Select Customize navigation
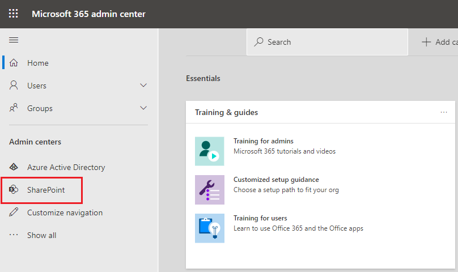This screenshot has width=458, height=272. coord(65,212)
